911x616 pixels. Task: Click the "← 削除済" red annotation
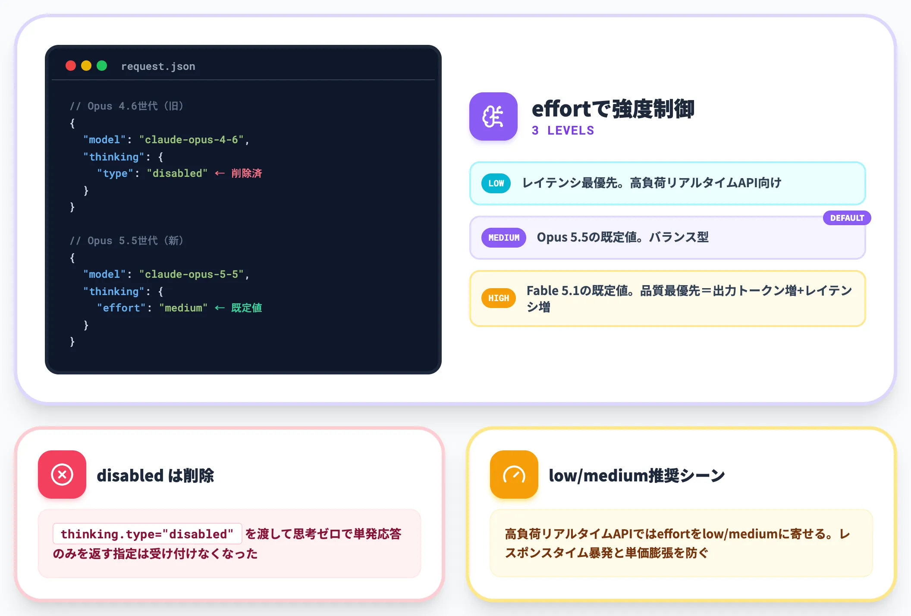[x=239, y=173]
